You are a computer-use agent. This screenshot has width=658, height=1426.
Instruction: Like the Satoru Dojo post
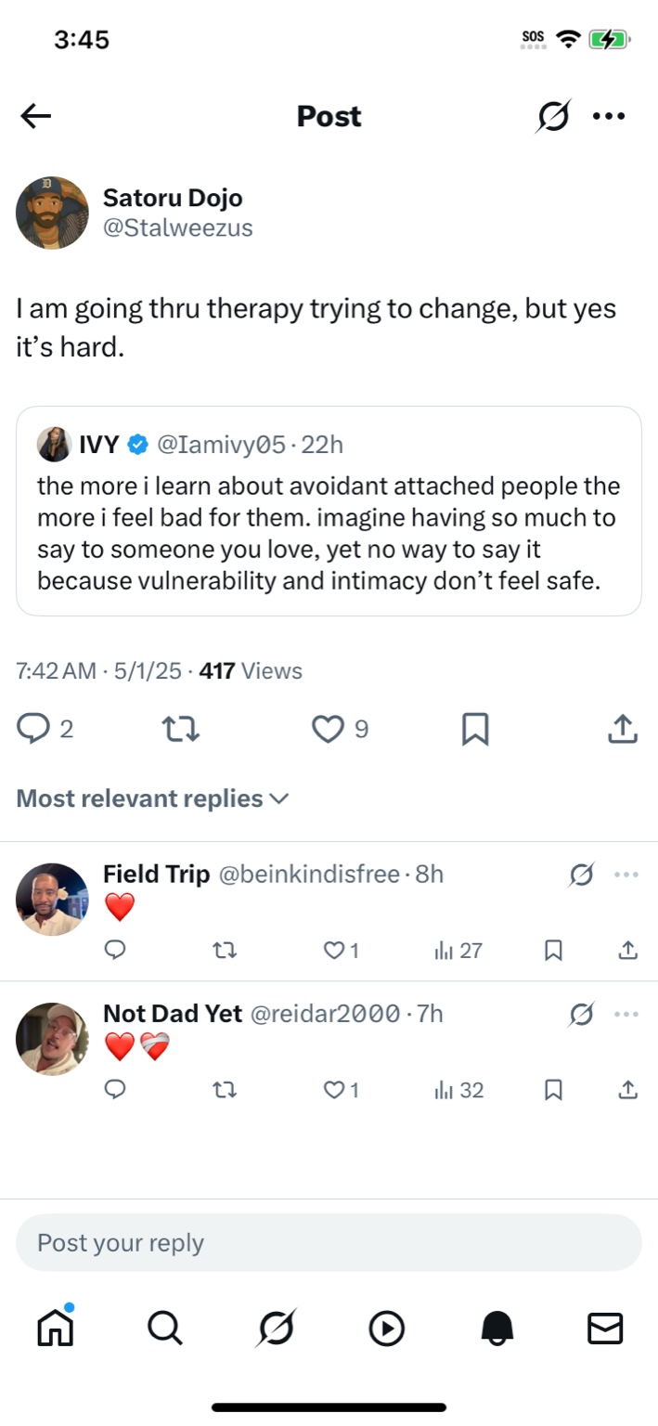(327, 730)
